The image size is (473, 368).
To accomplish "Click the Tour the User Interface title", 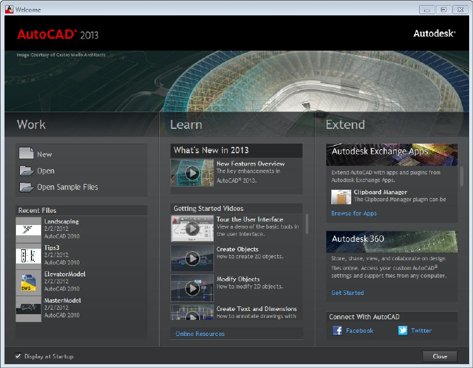I will (x=250, y=219).
